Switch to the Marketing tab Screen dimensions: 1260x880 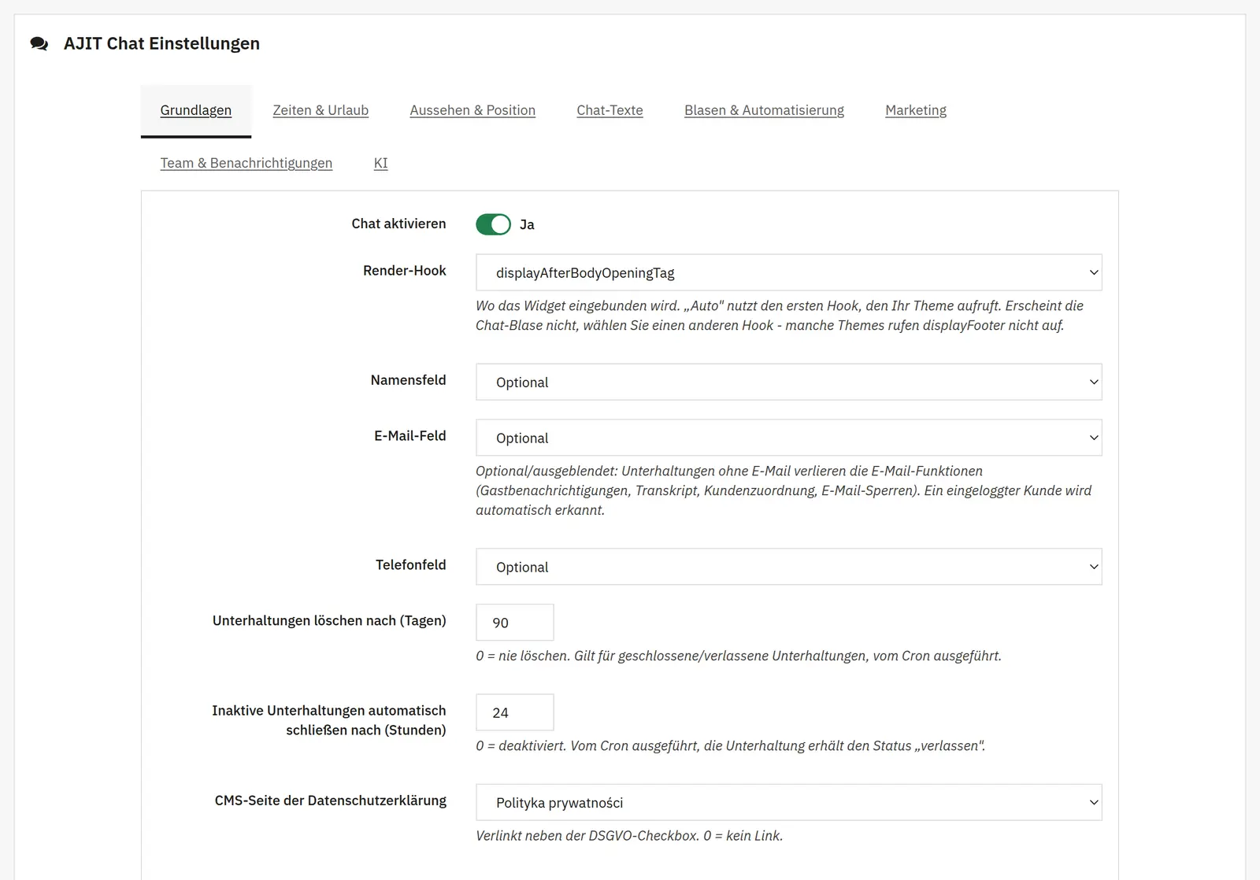(916, 110)
